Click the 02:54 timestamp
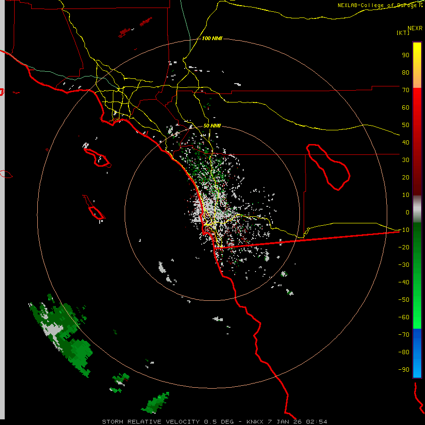Screen dimensions: 425x425 coord(316,422)
